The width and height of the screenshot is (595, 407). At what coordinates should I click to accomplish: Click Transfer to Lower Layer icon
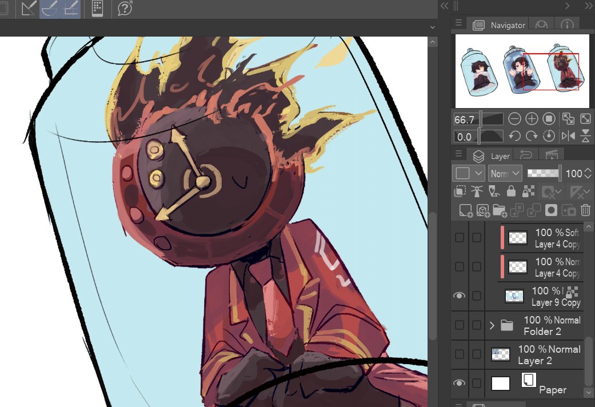517,210
